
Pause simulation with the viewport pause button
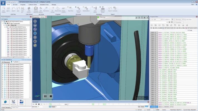(45, 96)
